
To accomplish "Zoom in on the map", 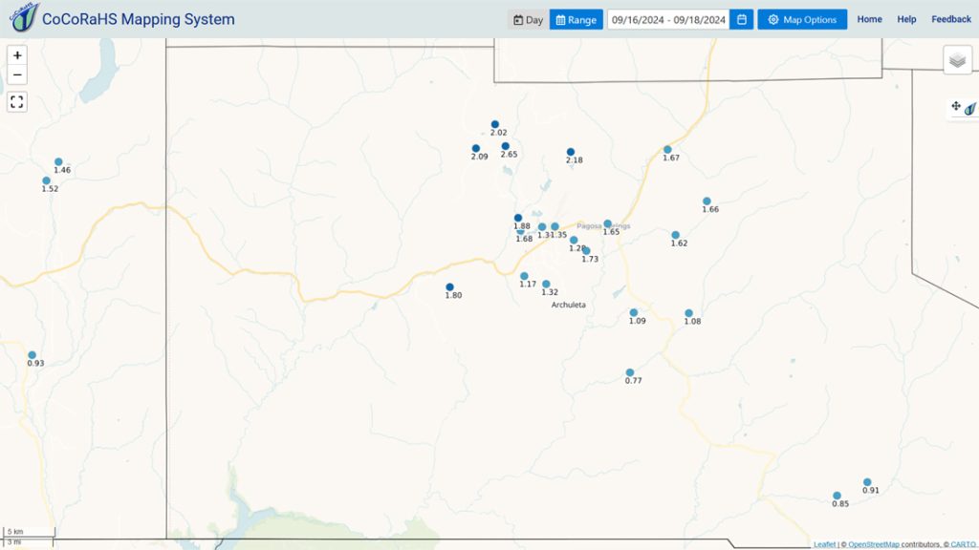I will (x=17, y=55).
